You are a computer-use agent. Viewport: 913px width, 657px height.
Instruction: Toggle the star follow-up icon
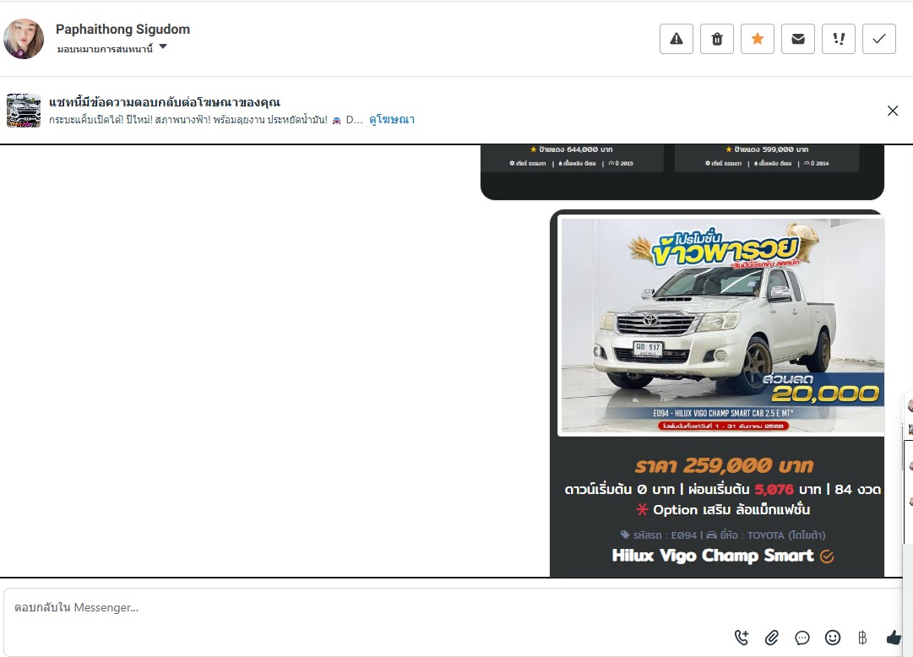758,39
